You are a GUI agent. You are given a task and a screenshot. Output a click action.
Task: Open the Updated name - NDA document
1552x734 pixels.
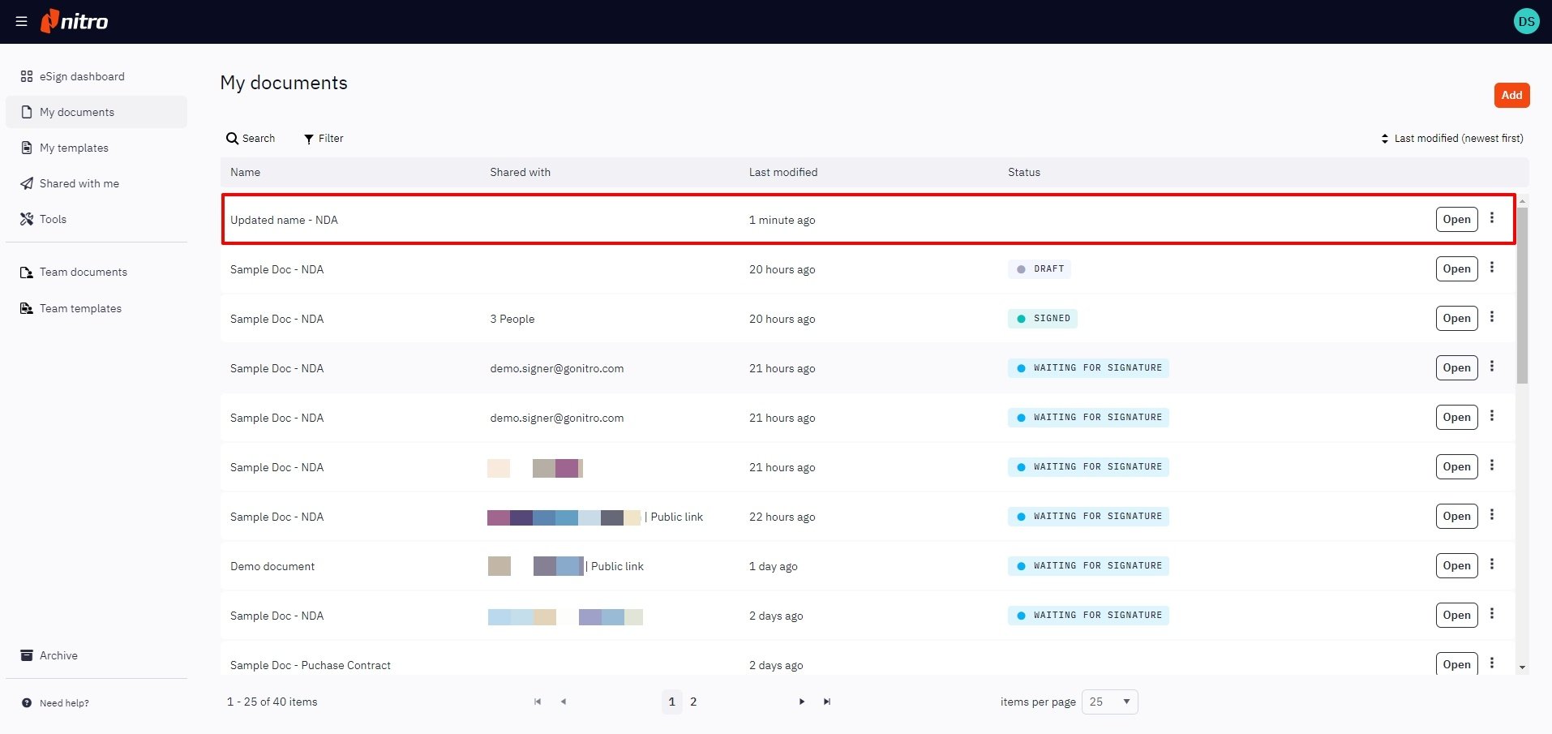pos(1456,219)
